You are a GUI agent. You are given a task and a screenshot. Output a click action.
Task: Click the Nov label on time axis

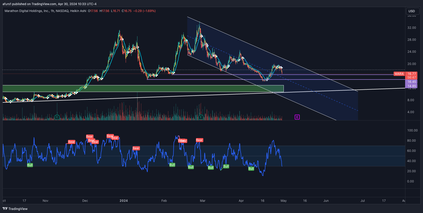pyautogui.click(x=45, y=201)
